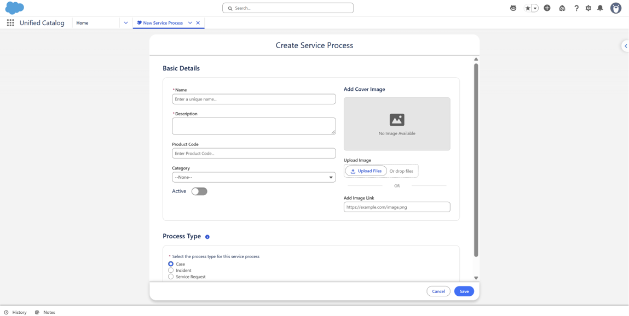Toggle the Active switch on
629x316 pixels.
tap(199, 191)
